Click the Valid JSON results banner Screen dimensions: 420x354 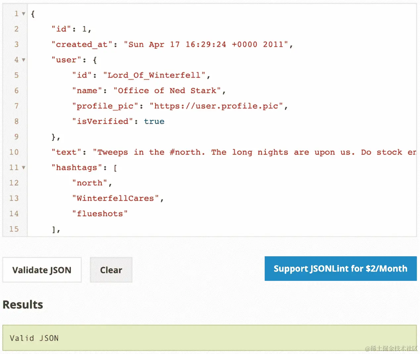[x=34, y=338]
